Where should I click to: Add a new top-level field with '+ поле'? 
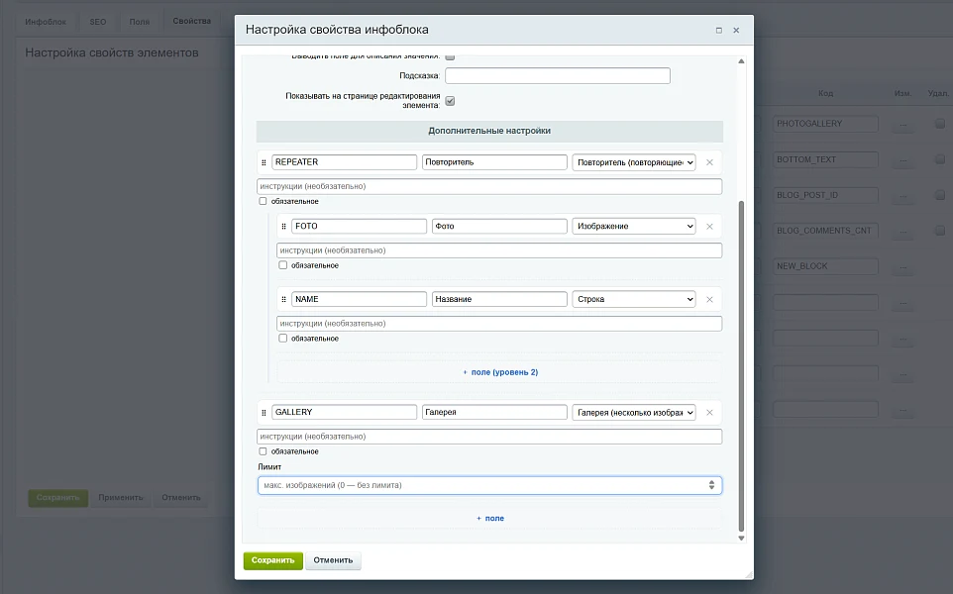[490, 518]
